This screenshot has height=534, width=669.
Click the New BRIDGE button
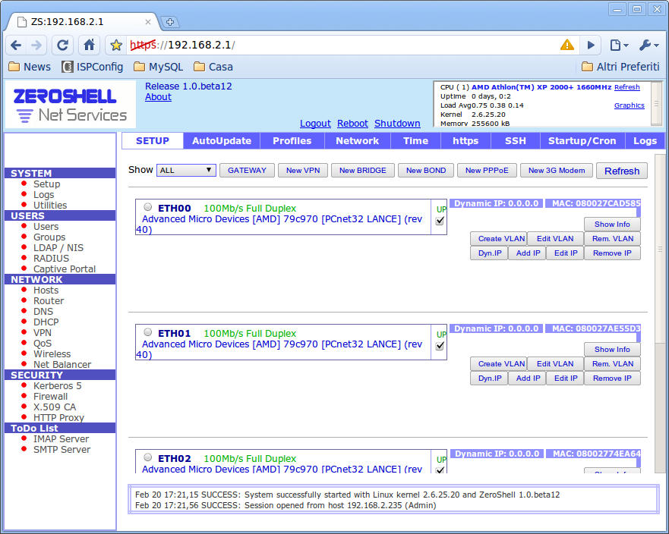tap(363, 171)
